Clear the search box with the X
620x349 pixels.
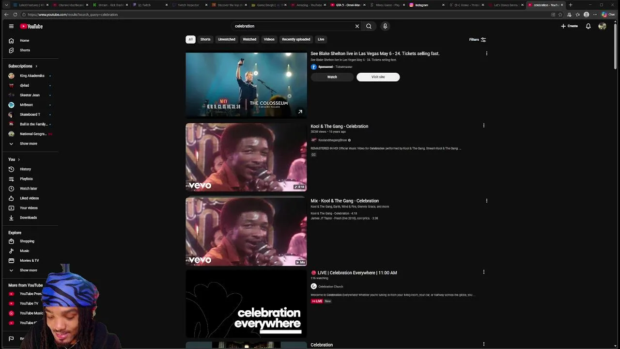click(x=357, y=26)
